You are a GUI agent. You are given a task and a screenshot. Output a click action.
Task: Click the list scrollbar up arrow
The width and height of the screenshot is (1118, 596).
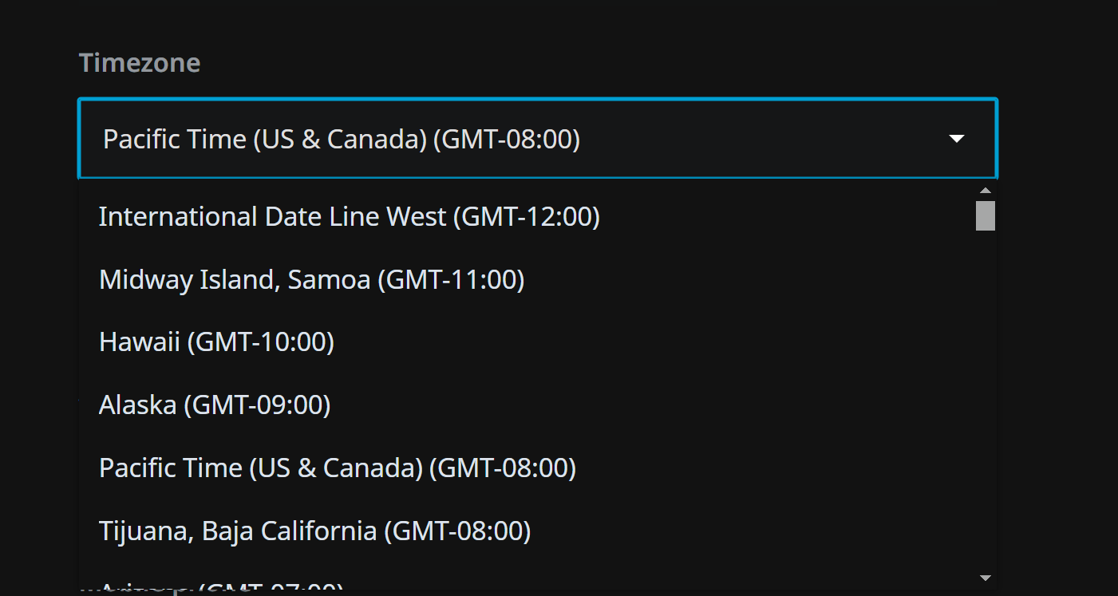pos(986,191)
